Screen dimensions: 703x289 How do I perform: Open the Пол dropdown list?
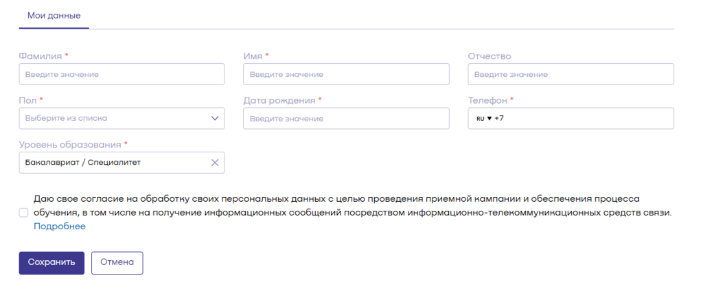tap(122, 118)
